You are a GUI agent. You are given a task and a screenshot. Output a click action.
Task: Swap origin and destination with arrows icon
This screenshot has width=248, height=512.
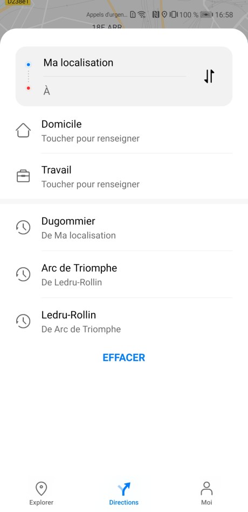[209, 76]
